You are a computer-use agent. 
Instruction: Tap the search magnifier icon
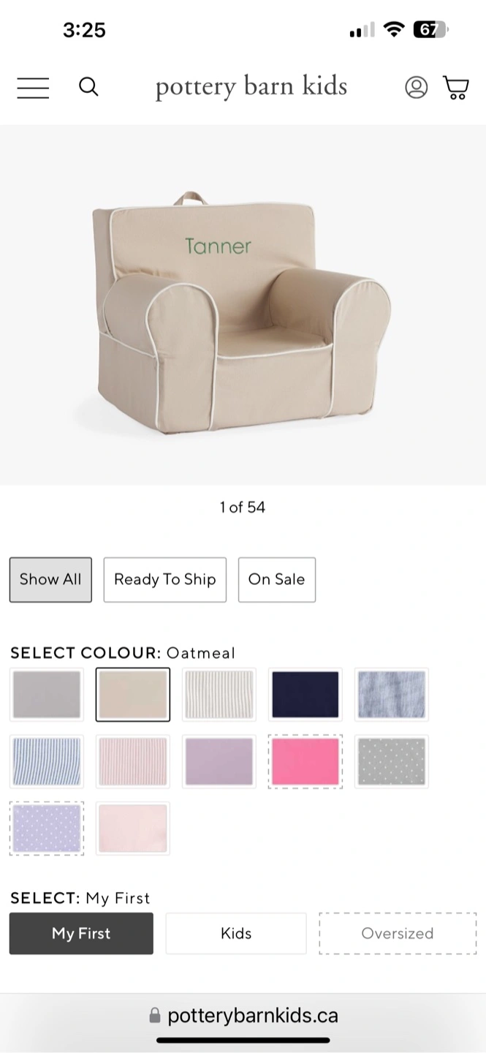click(88, 87)
